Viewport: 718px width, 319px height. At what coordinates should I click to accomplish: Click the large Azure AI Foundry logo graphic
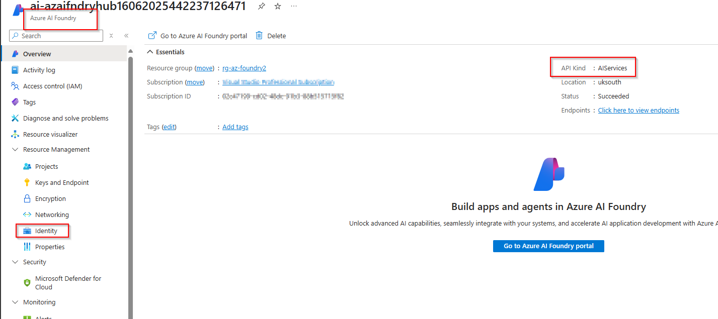[x=549, y=174]
